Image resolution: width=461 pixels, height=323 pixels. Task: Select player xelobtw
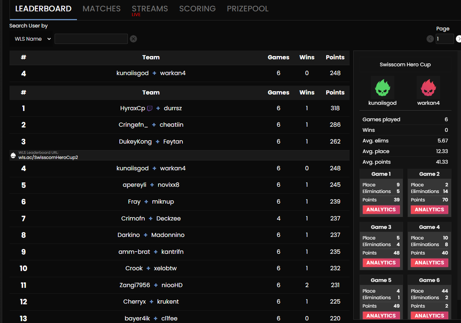[x=166, y=268]
